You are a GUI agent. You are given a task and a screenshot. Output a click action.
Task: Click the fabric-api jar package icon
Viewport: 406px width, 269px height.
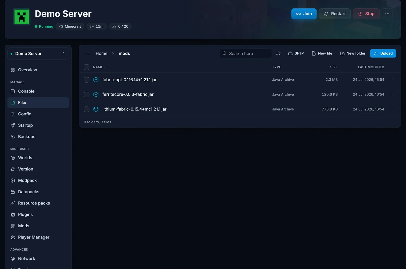(x=96, y=80)
